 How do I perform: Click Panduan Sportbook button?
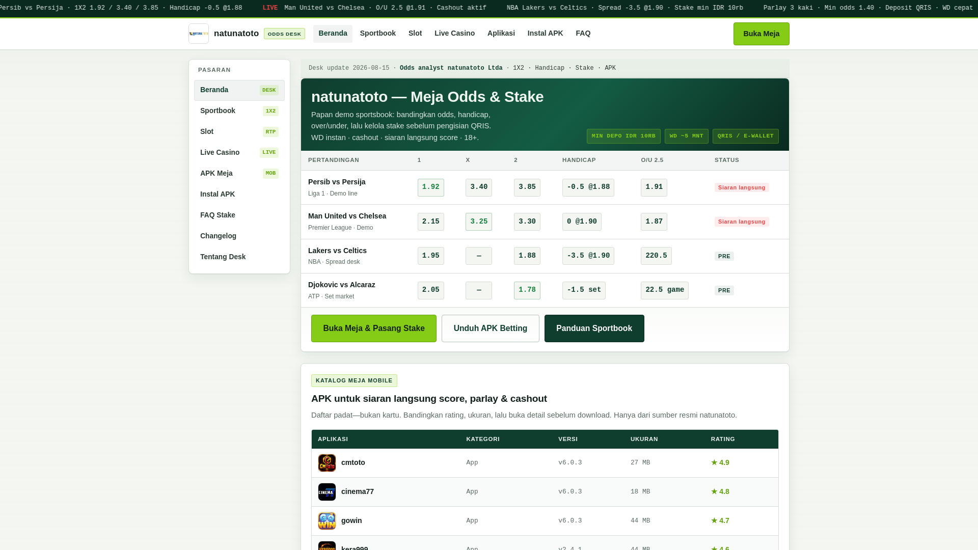point(594,328)
